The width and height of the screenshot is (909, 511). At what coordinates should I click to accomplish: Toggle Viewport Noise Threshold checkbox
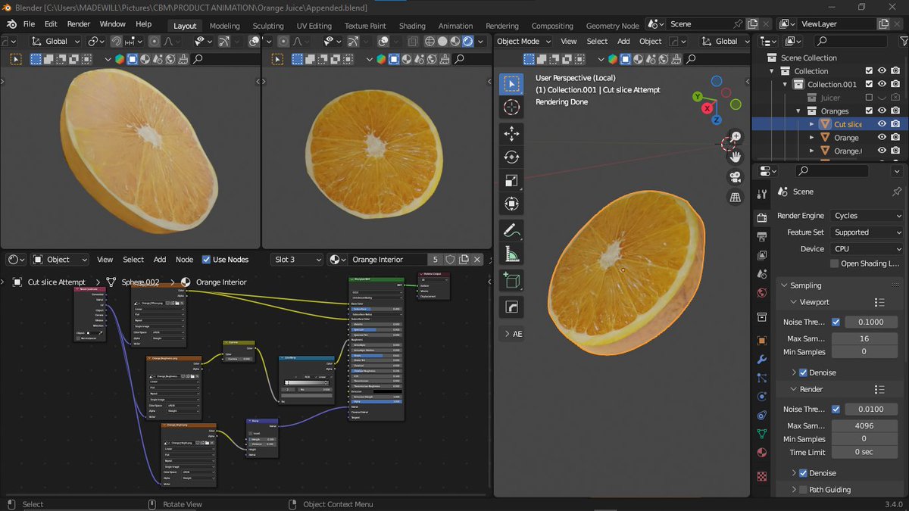836,322
